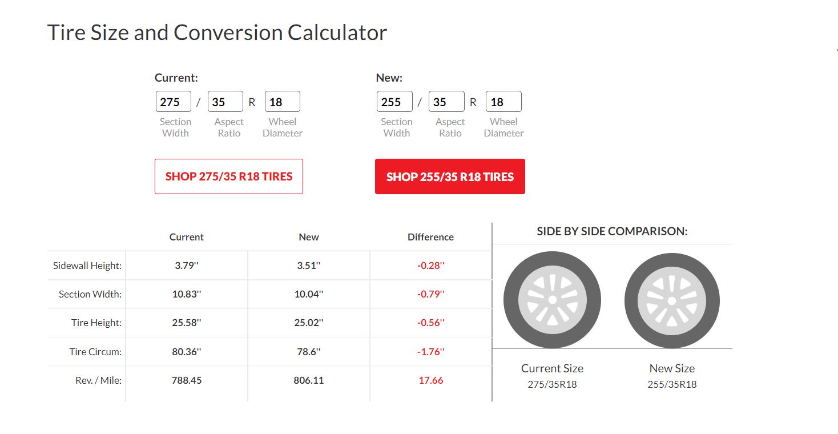Click the 275/35R18 label under Current Size
The image size is (838, 434).
coord(552,384)
